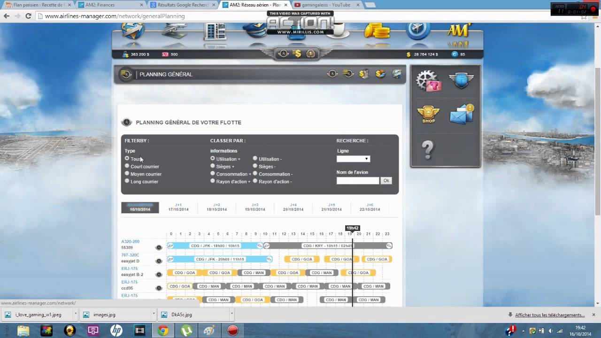Sort by Sièges - option
601x338 pixels.
pyautogui.click(x=255, y=166)
